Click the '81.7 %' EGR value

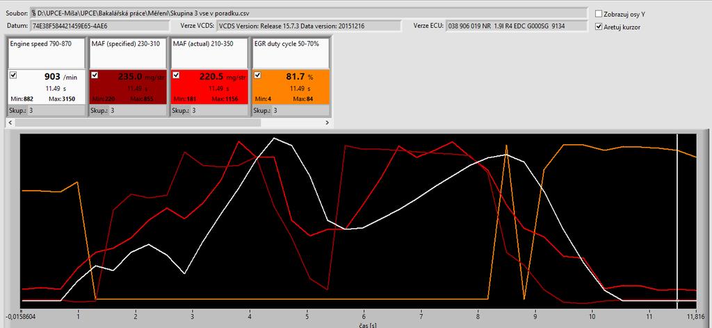tap(300, 77)
